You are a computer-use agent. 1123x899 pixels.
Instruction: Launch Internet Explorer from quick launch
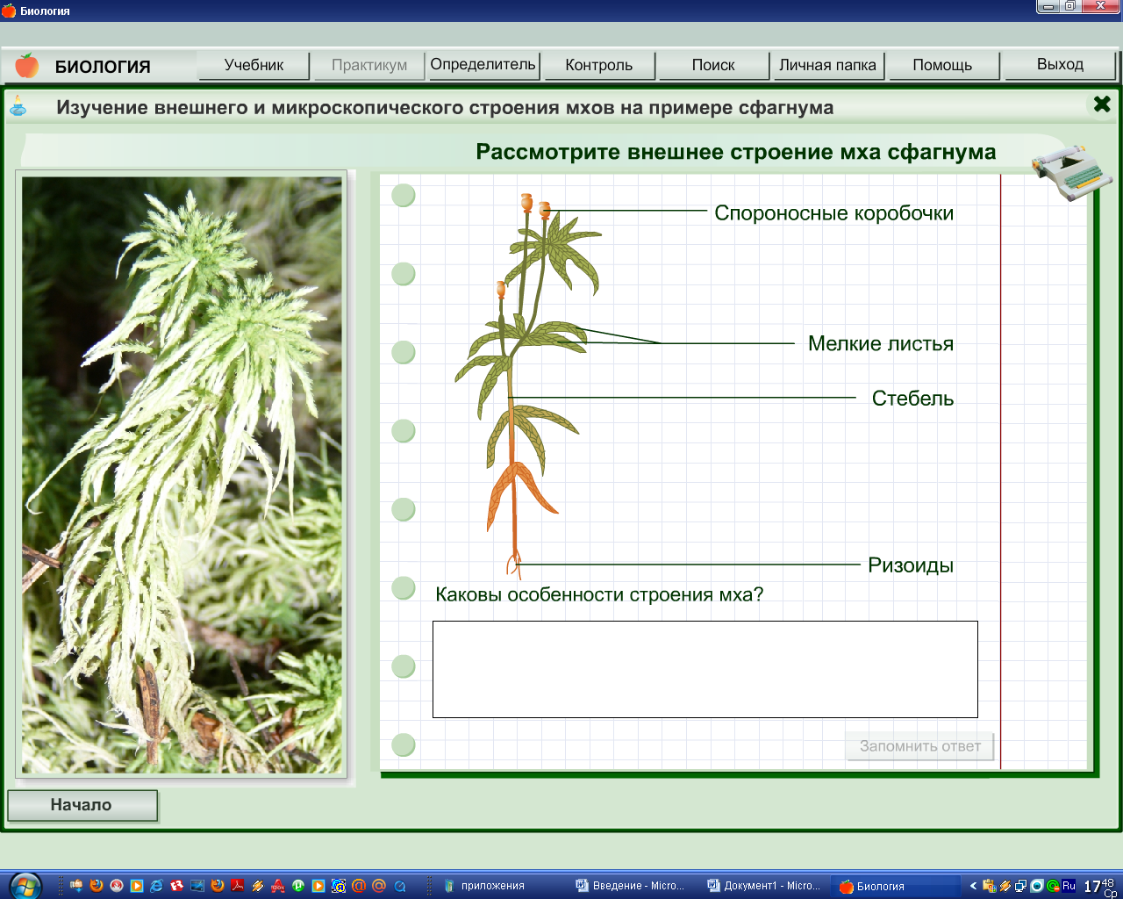tap(157, 886)
